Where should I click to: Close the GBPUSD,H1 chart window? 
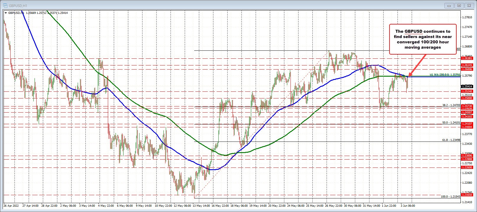tap(468, 5)
